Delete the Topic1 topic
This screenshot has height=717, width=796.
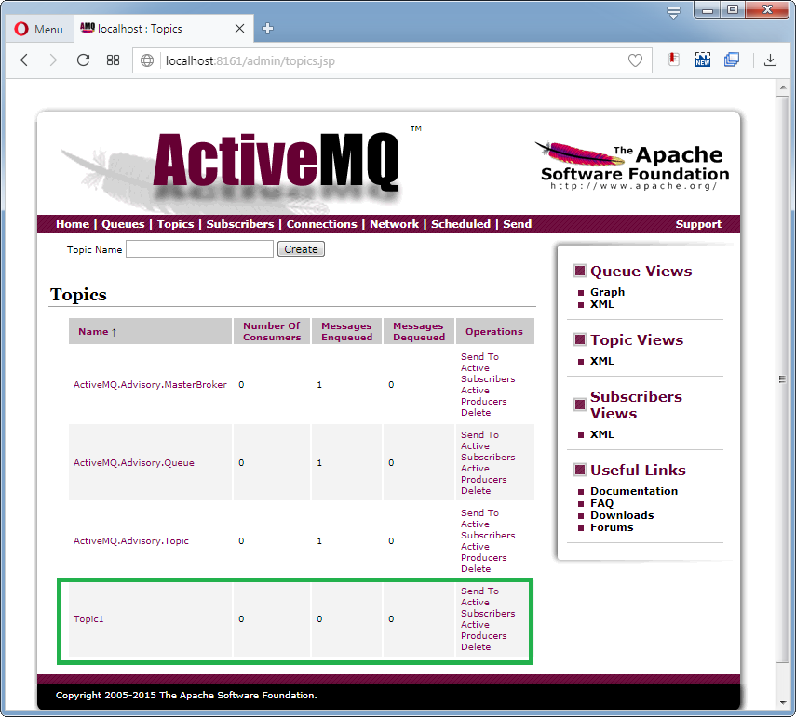point(476,647)
